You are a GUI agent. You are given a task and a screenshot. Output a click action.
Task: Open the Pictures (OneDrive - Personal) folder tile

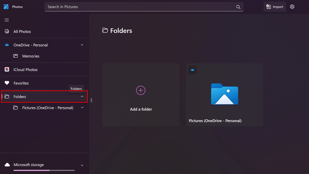(x=225, y=95)
